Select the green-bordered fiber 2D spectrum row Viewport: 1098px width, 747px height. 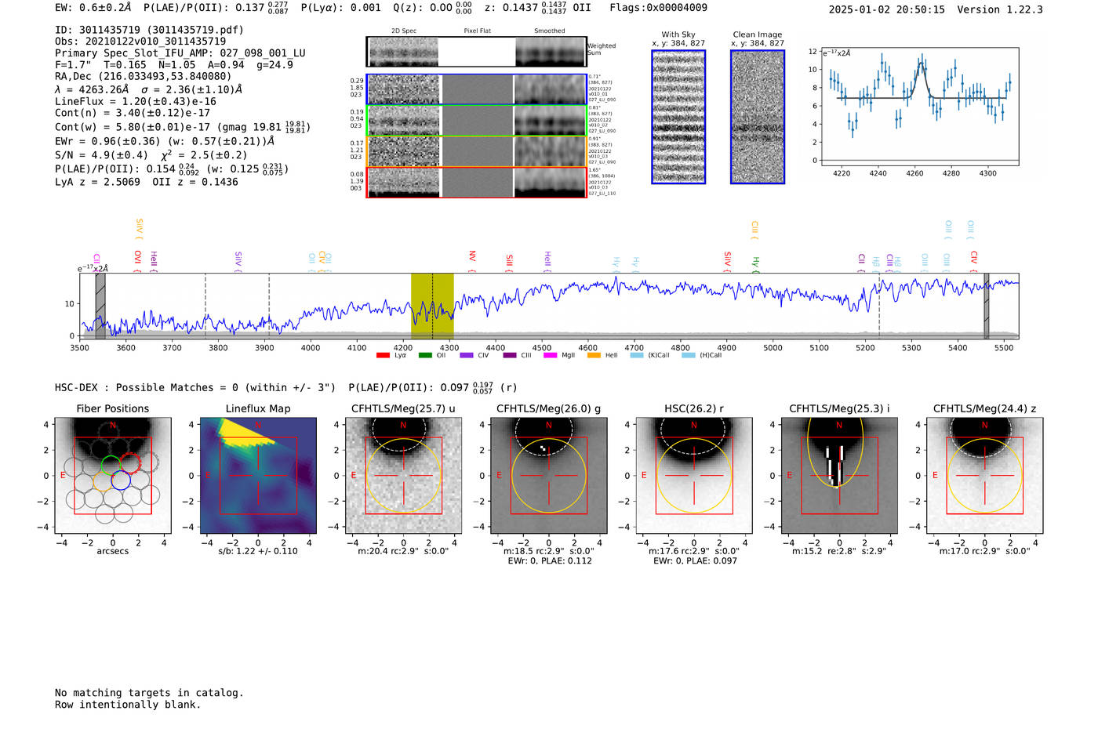click(477, 121)
